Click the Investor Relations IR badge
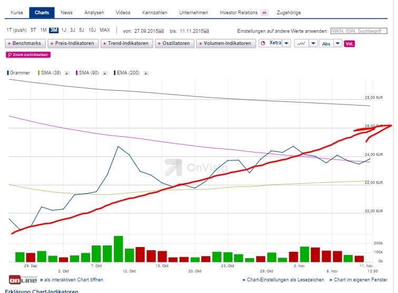This screenshot has height=293, width=398. pos(264,13)
